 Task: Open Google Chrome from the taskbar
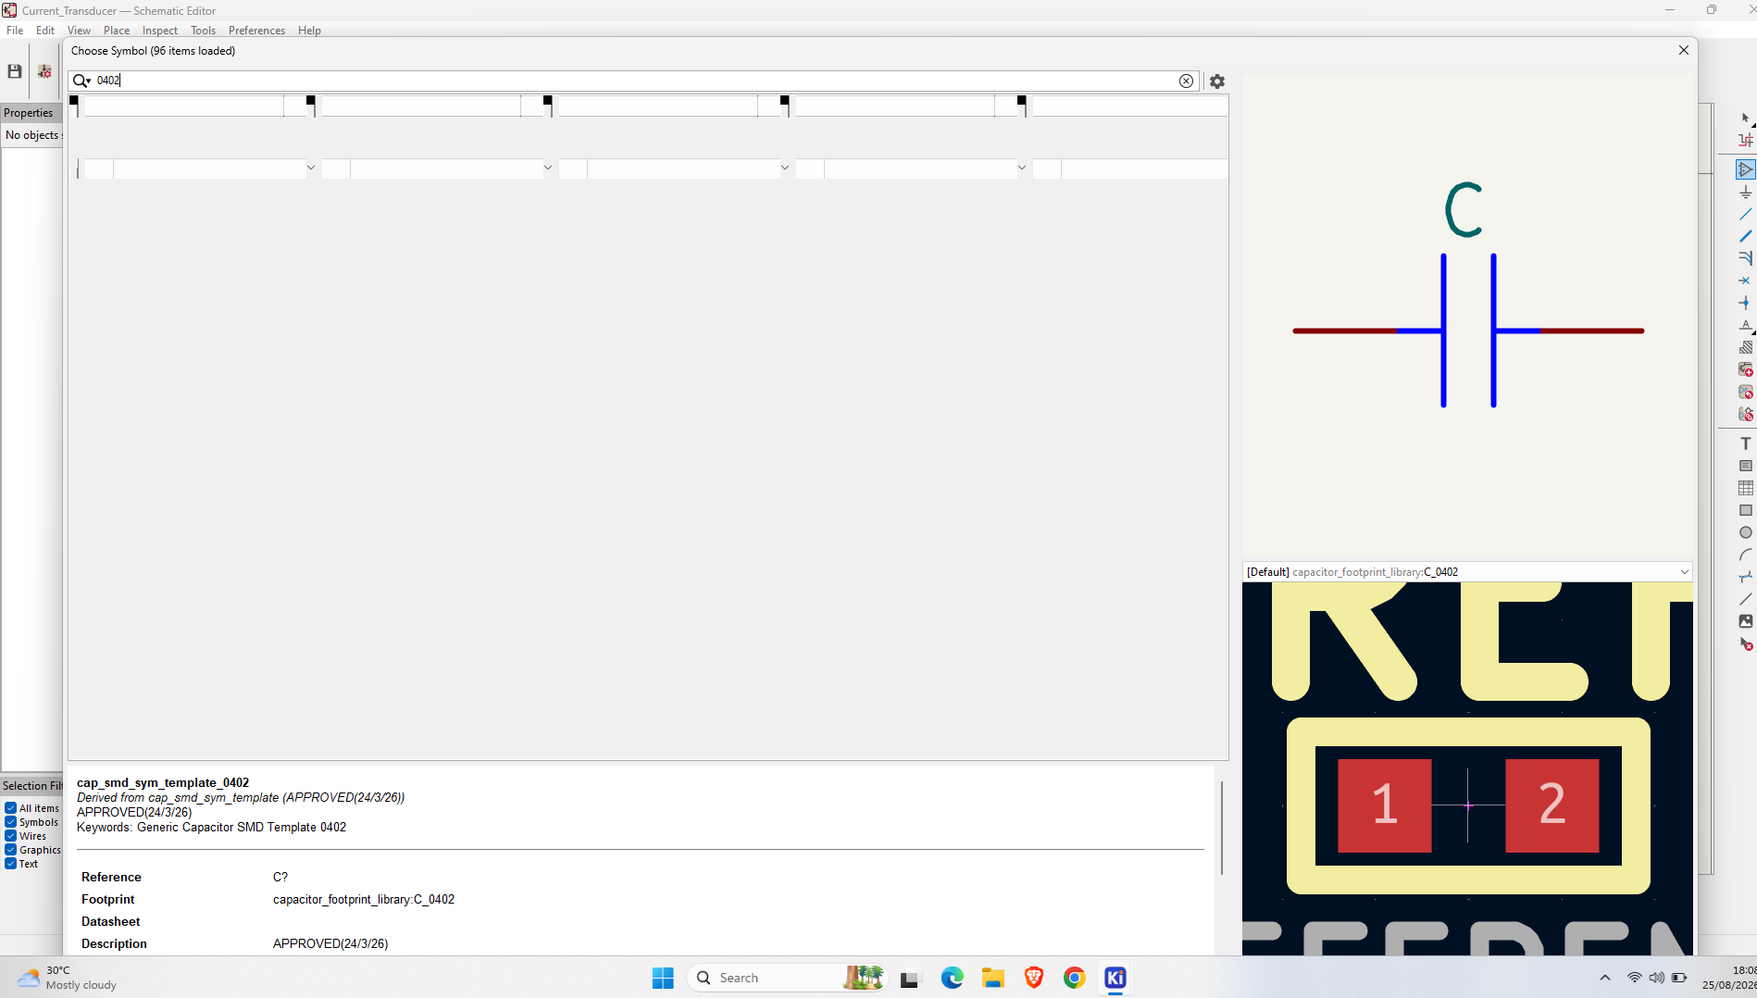(1074, 978)
